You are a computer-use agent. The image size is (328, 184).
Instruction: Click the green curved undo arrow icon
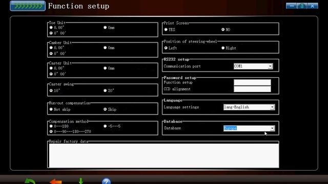[30, 181]
